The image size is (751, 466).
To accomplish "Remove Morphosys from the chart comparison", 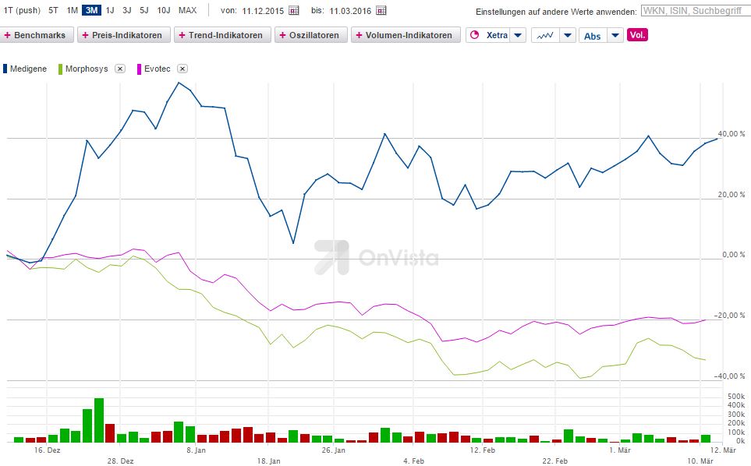I will coord(120,69).
